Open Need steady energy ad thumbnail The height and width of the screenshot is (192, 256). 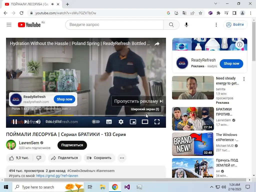tap(193, 88)
